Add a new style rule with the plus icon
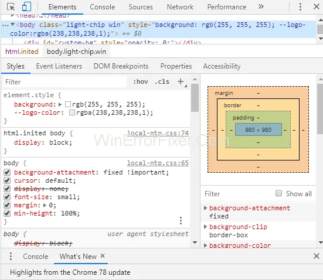The height and width of the screenshot is (280, 323). [181, 81]
